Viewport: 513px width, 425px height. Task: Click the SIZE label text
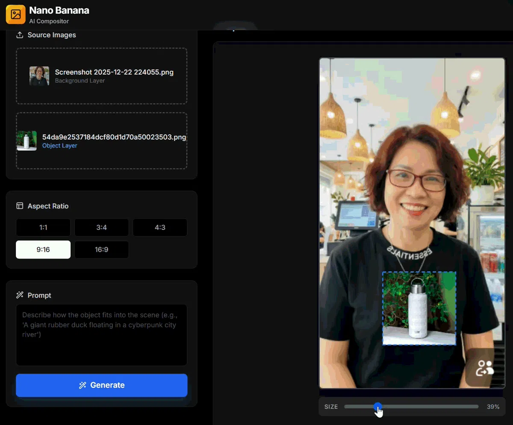[x=331, y=407]
